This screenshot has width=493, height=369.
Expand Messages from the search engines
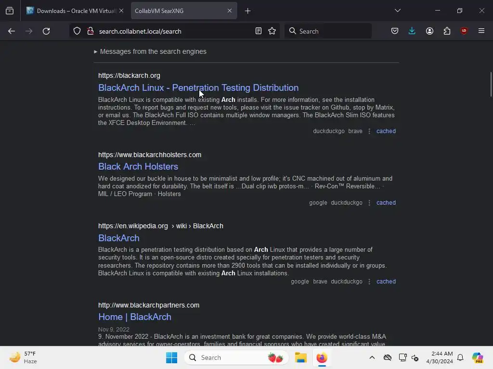(x=150, y=51)
